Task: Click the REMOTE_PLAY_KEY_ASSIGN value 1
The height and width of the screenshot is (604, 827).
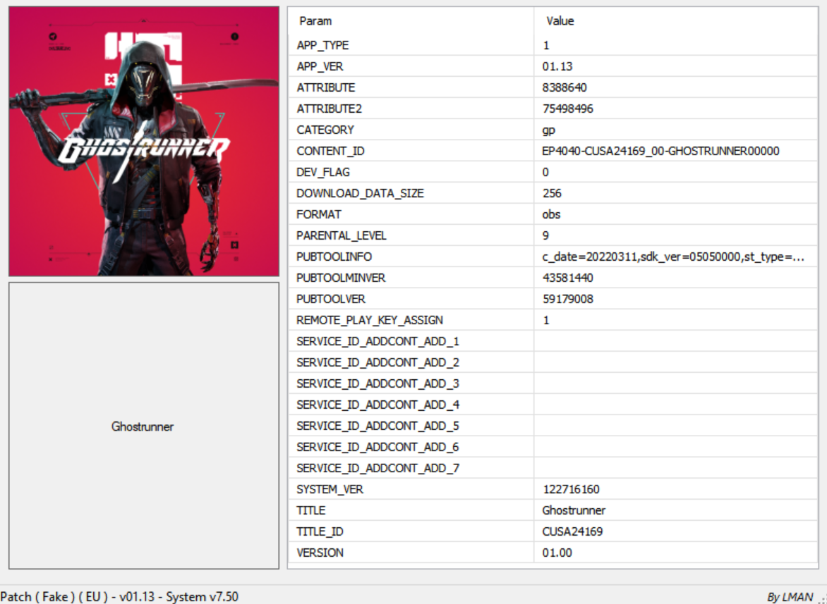Action: (x=546, y=320)
